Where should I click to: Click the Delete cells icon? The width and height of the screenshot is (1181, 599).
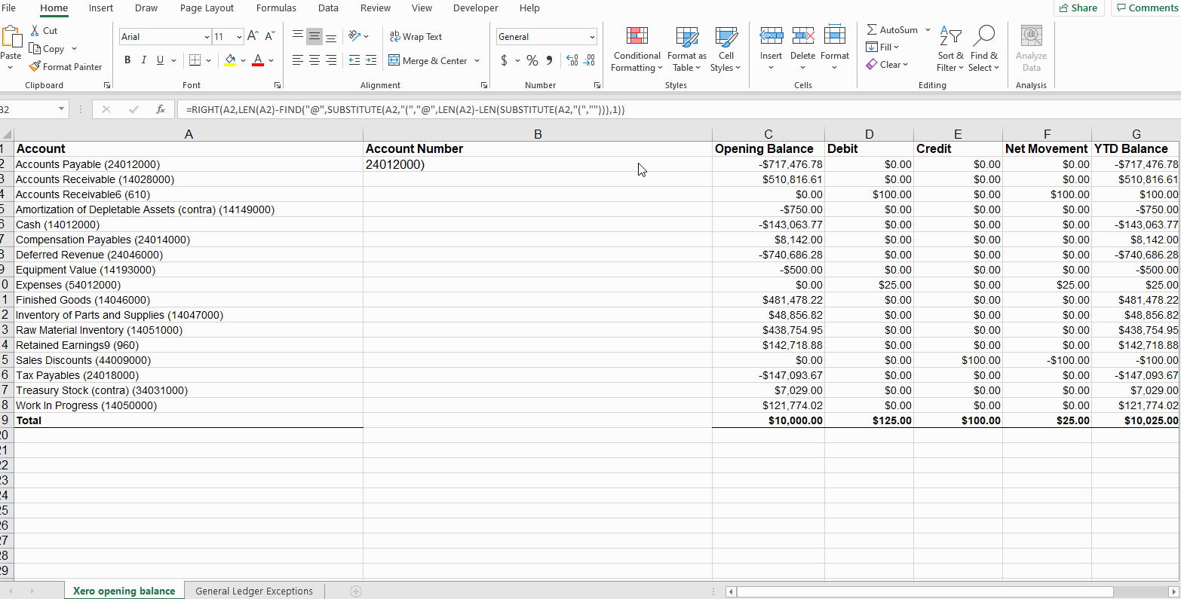tap(802, 35)
